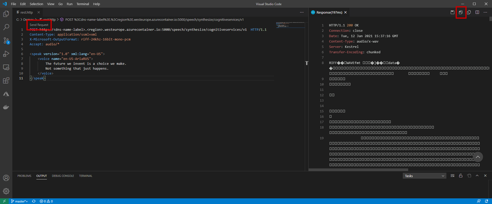Open the output log file icon
Viewport: 492px width, 204px height.
(469, 176)
